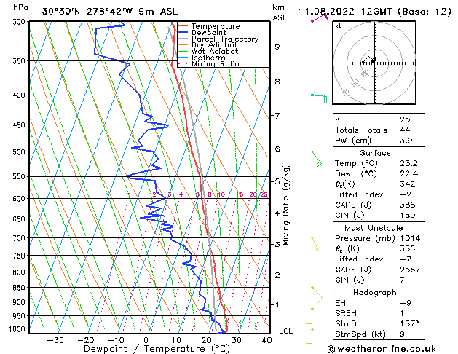The image size is (458, 354).
Task: Click the surface CIN value 150
Action: click(408, 216)
